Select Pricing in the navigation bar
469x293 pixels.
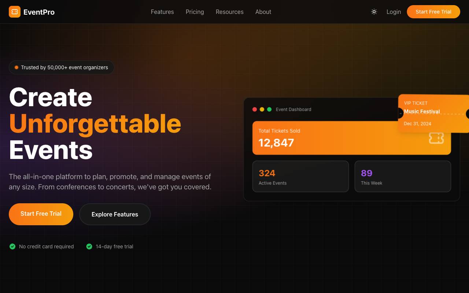coord(195,12)
